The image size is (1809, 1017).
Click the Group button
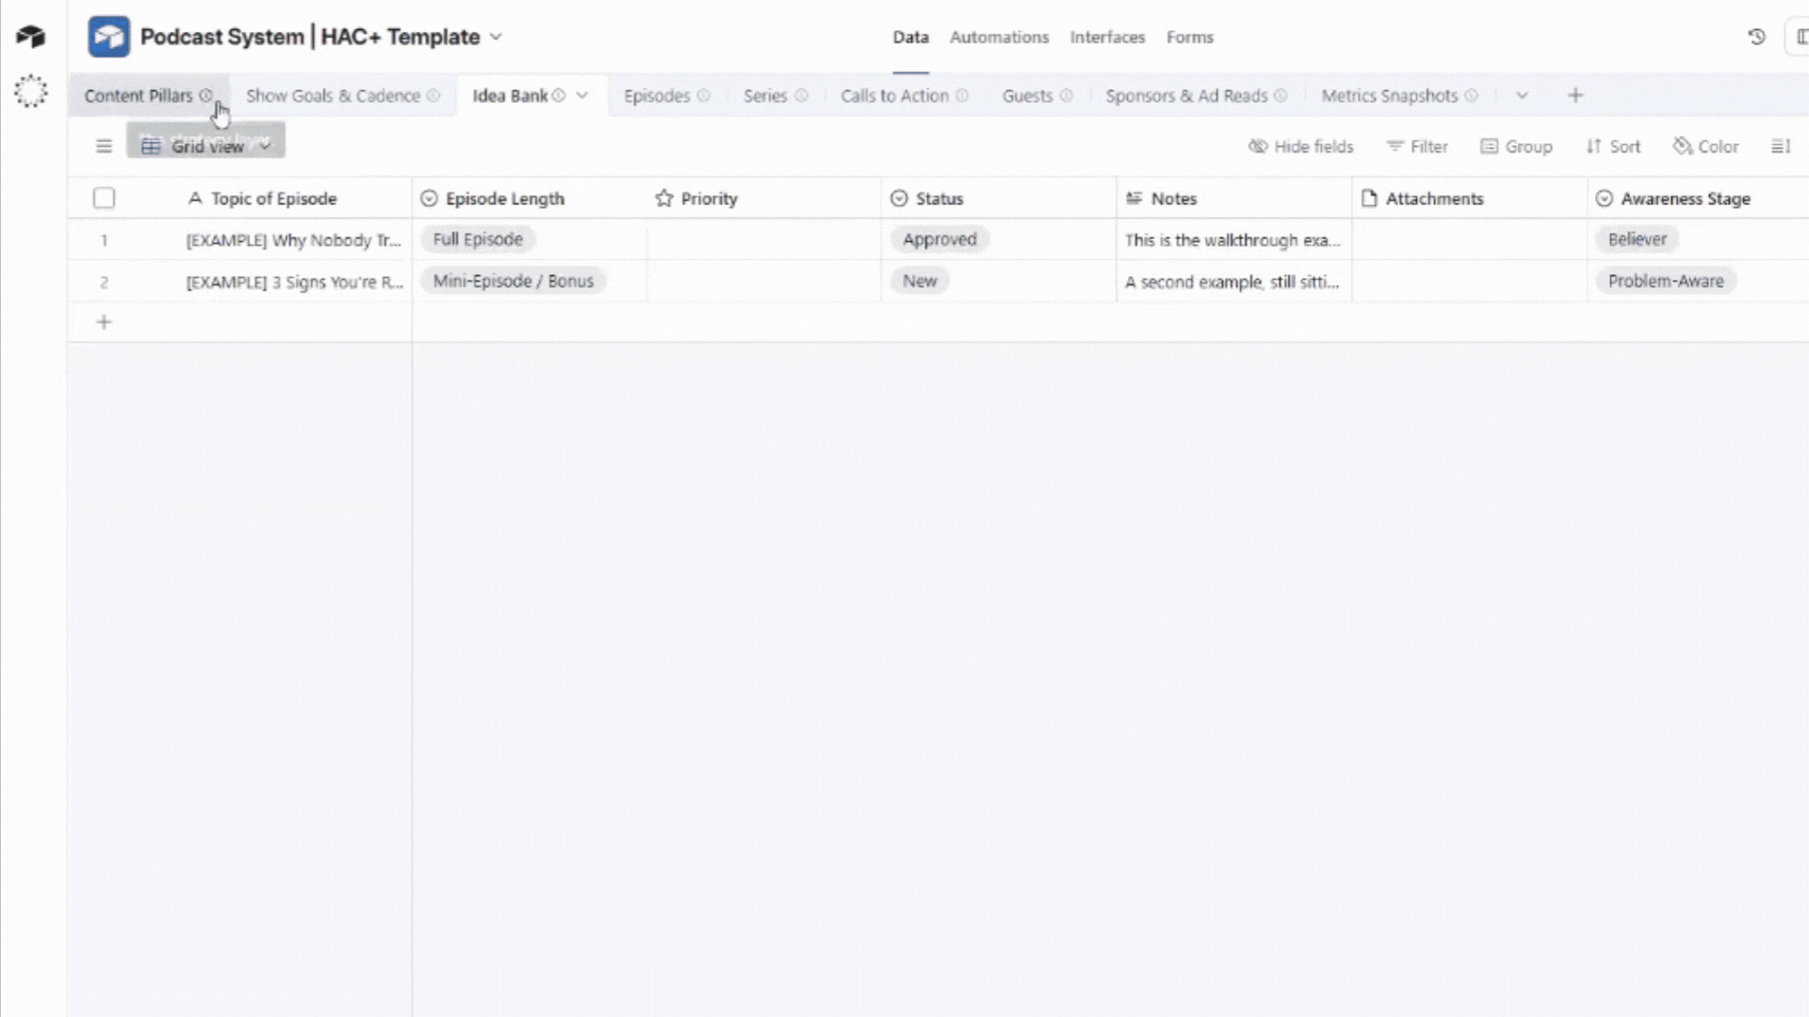pyautogui.click(x=1516, y=146)
